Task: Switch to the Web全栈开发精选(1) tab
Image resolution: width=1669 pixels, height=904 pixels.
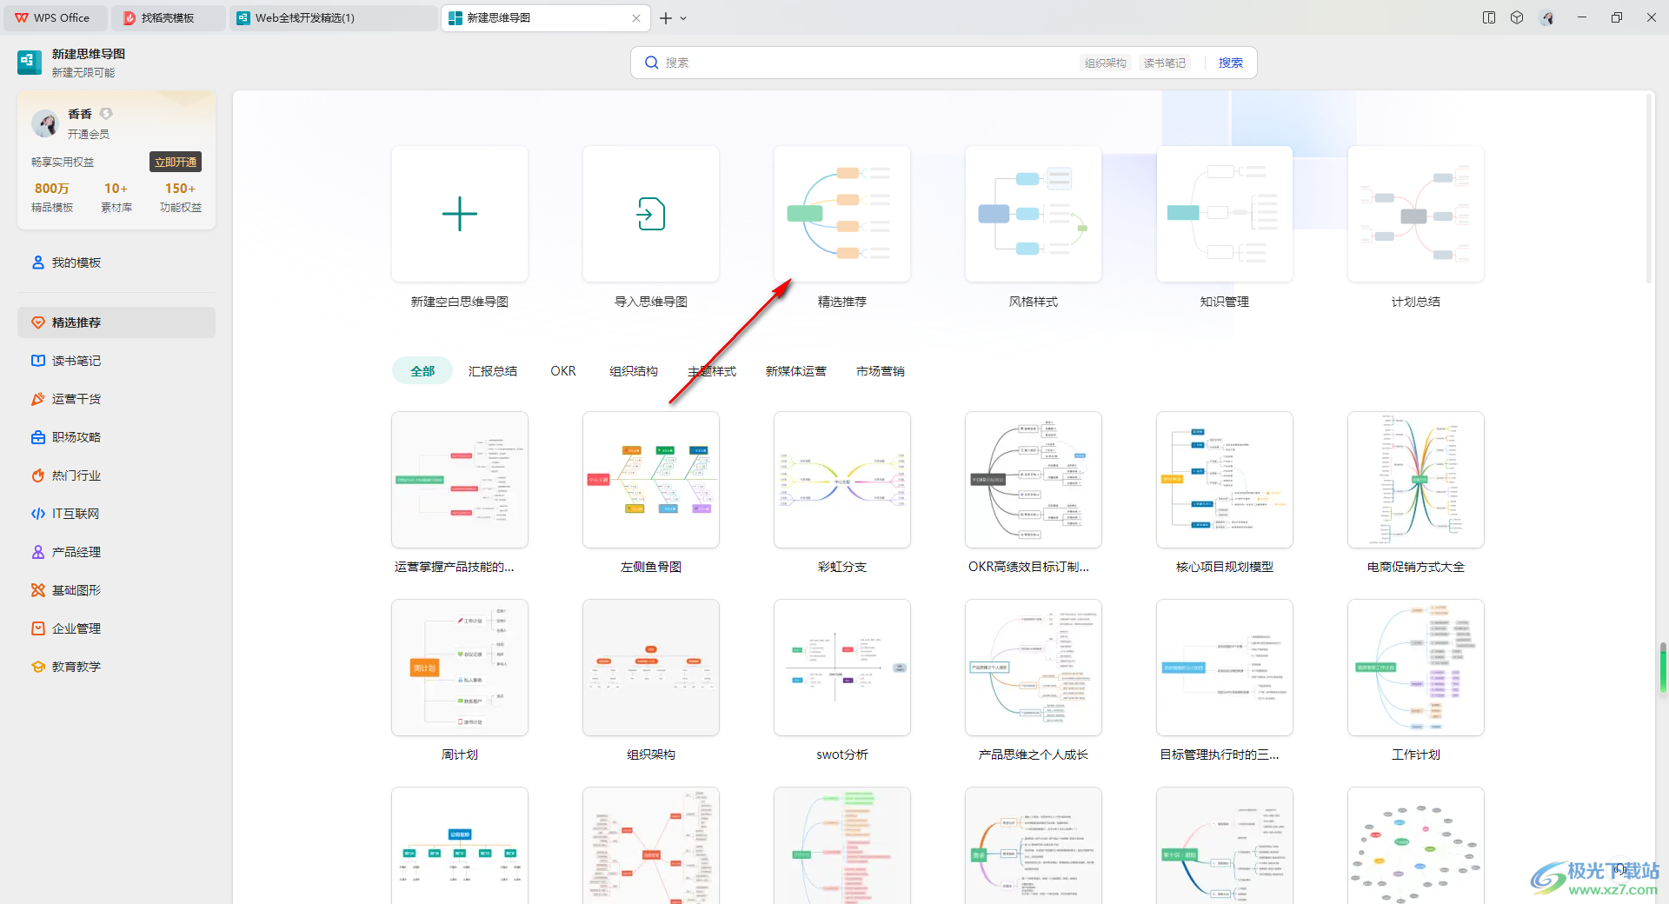Action: coord(334,17)
